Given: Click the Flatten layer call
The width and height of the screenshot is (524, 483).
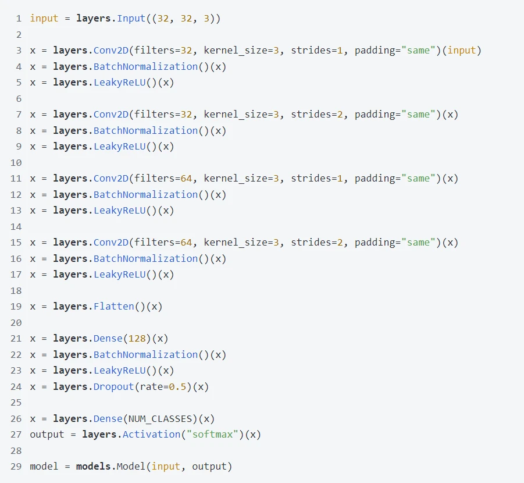Looking at the screenshot, I should pyautogui.click(x=113, y=306).
